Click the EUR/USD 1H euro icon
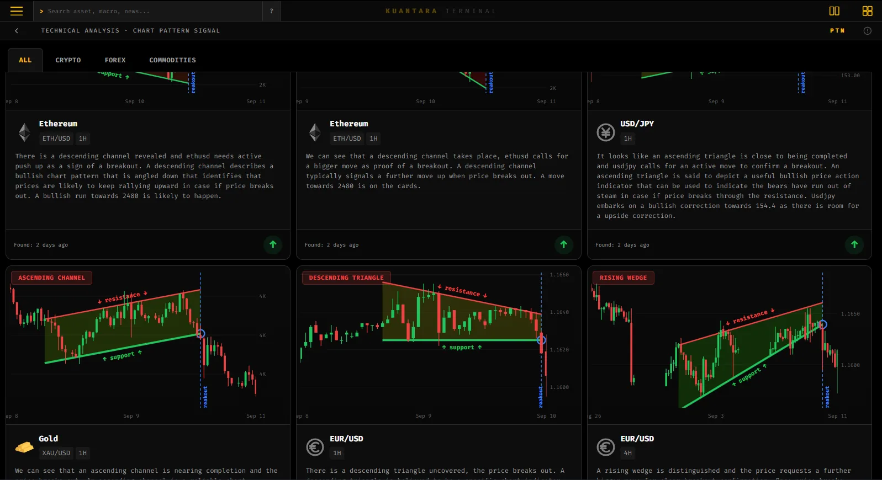The height and width of the screenshot is (480, 882). [x=315, y=447]
